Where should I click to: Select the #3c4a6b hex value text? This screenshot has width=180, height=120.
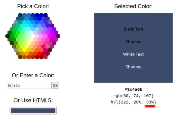point(133,90)
